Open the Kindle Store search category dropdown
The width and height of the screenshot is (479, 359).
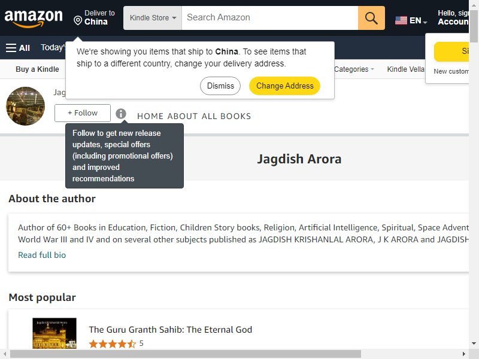(x=153, y=18)
